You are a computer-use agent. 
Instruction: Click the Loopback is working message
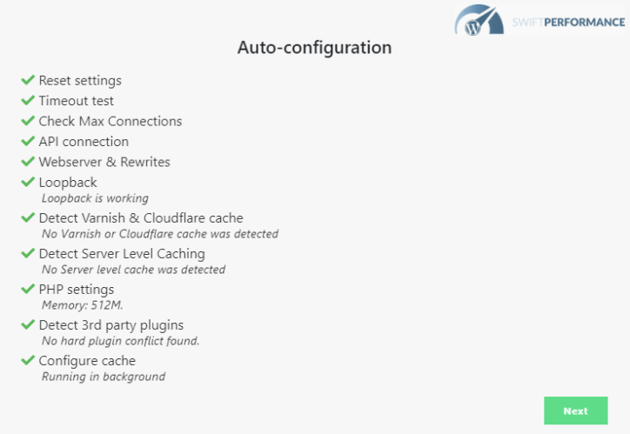click(x=95, y=198)
